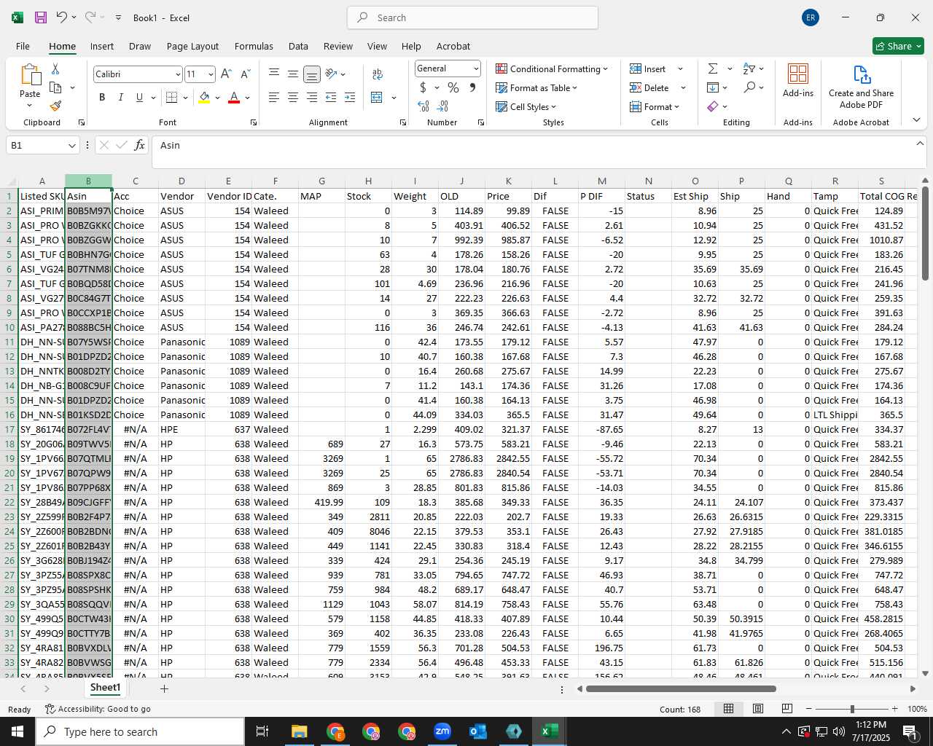This screenshot has height=746, width=933.
Task: Click the Percent Style icon
Action: pyautogui.click(x=453, y=87)
